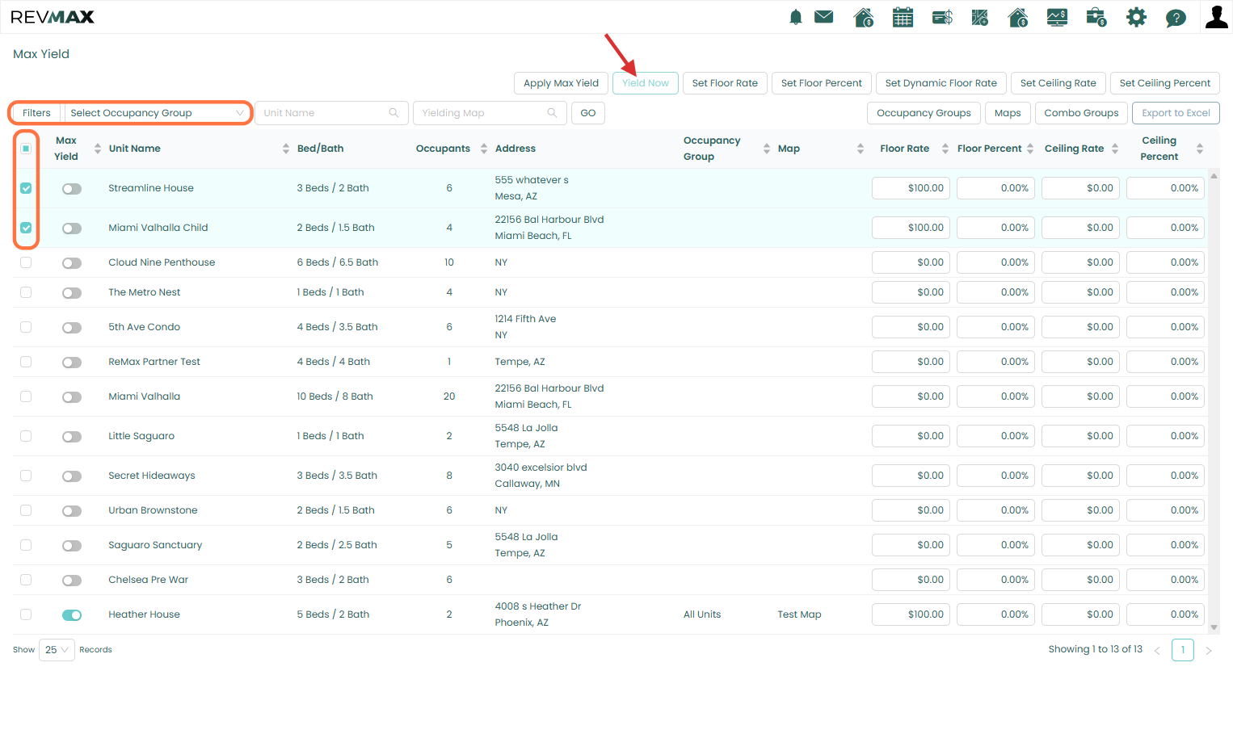Sort by Map column arrows
The width and height of the screenshot is (1233, 738).
point(861,149)
